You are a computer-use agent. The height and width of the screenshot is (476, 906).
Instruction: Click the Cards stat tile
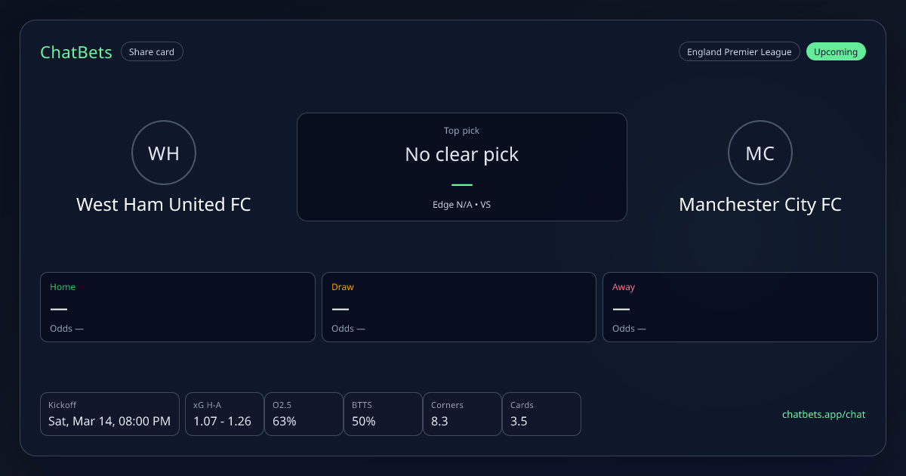541,414
